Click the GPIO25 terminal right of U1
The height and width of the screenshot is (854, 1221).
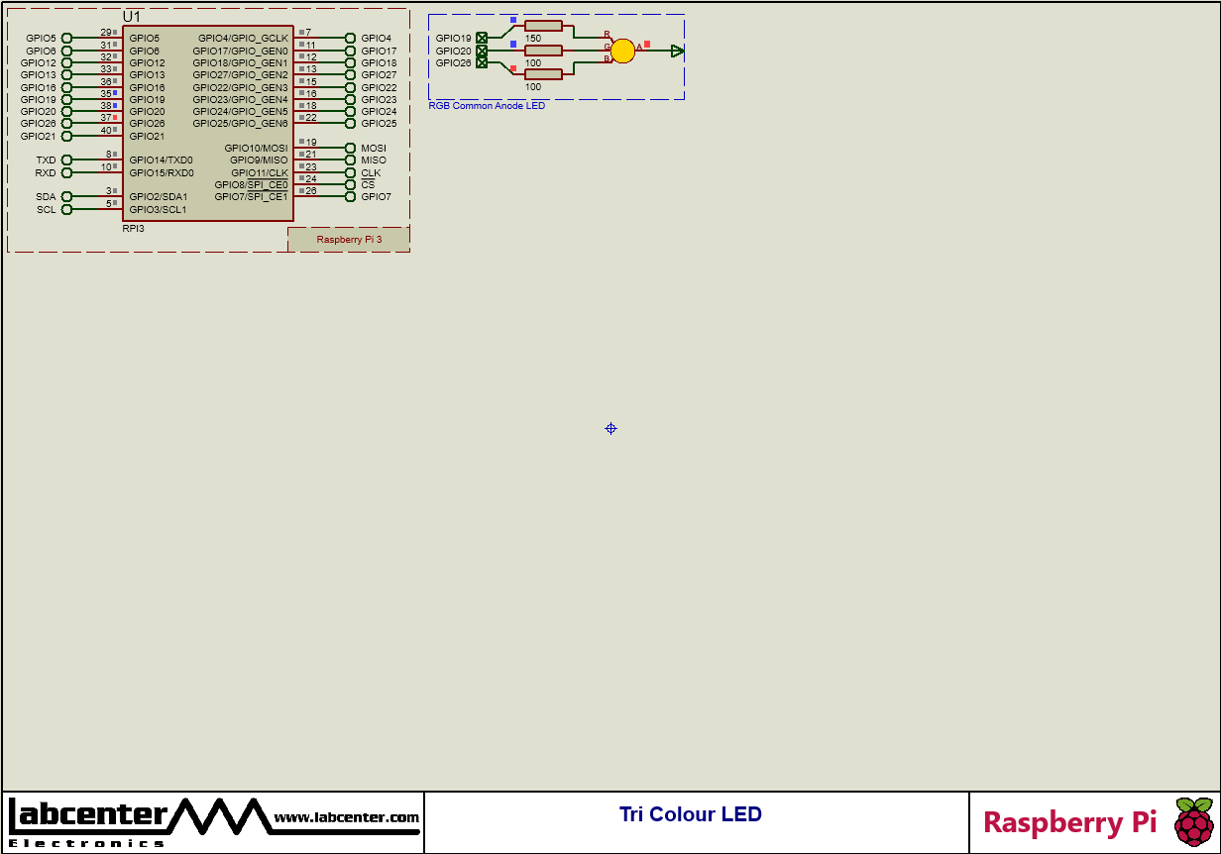[350, 124]
